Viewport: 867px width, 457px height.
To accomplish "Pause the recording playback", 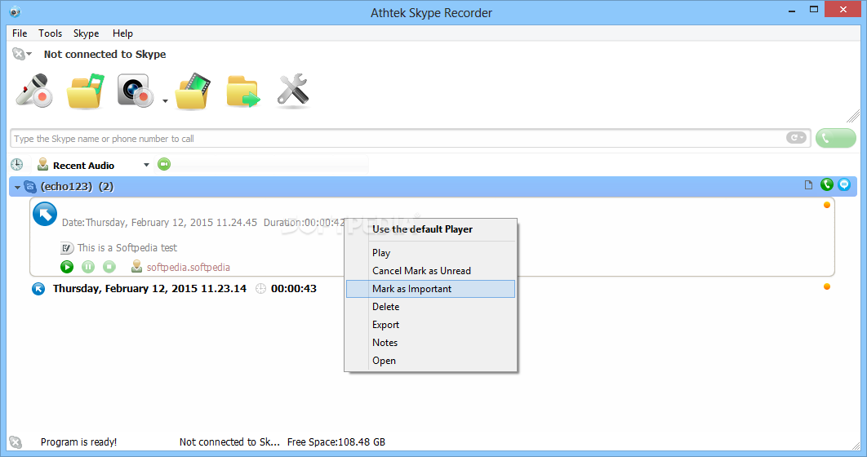I will (88, 267).
